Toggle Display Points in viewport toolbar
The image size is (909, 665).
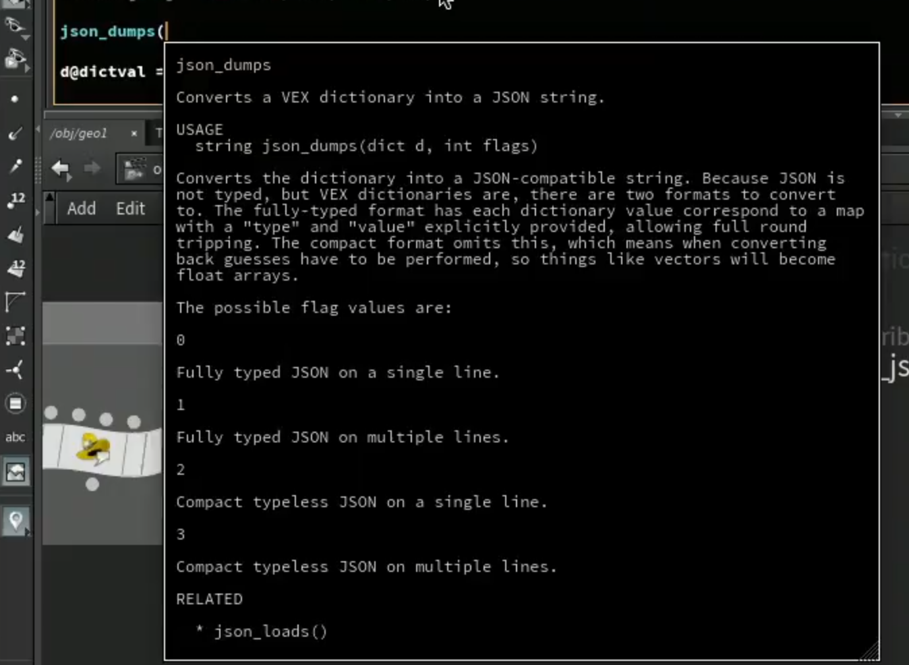(15, 99)
